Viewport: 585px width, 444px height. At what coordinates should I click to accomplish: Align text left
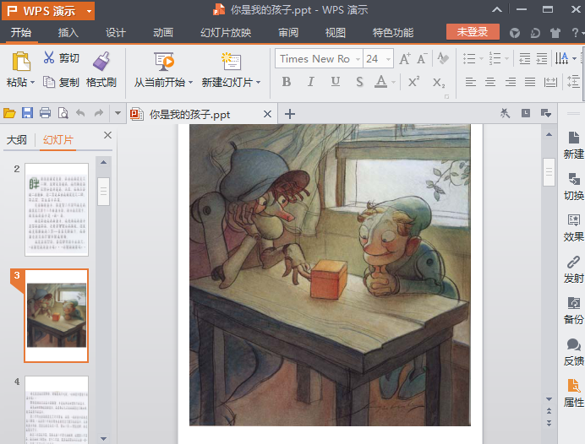coord(471,82)
